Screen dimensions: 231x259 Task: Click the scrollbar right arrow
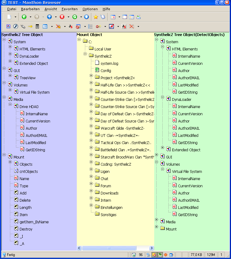coord(151,248)
